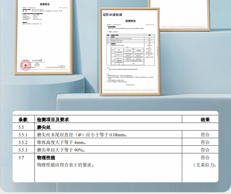Click the row text 磨尖丝末尾丝直径 requirement
The height and width of the screenshot is (194, 231).
[82, 135]
